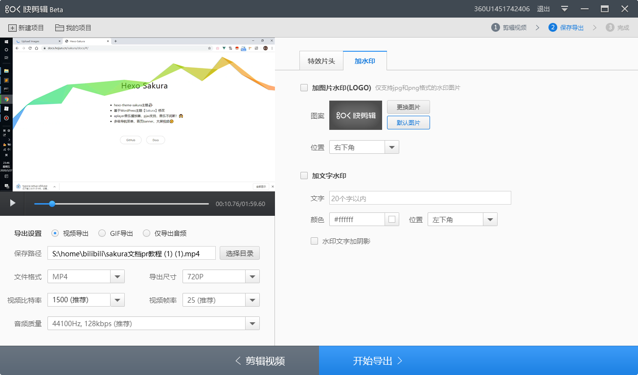Switch to the 特效片头 tab

pyautogui.click(x=321, y=61)
